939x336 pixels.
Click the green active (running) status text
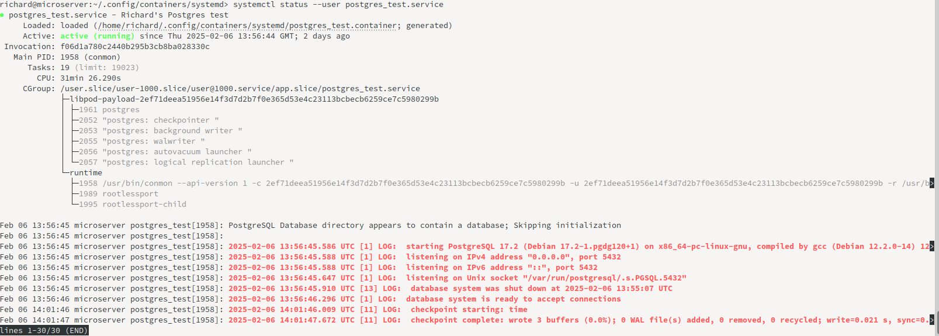[x=98, y=36]
